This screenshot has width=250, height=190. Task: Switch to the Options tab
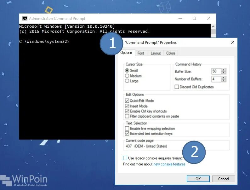126,53
